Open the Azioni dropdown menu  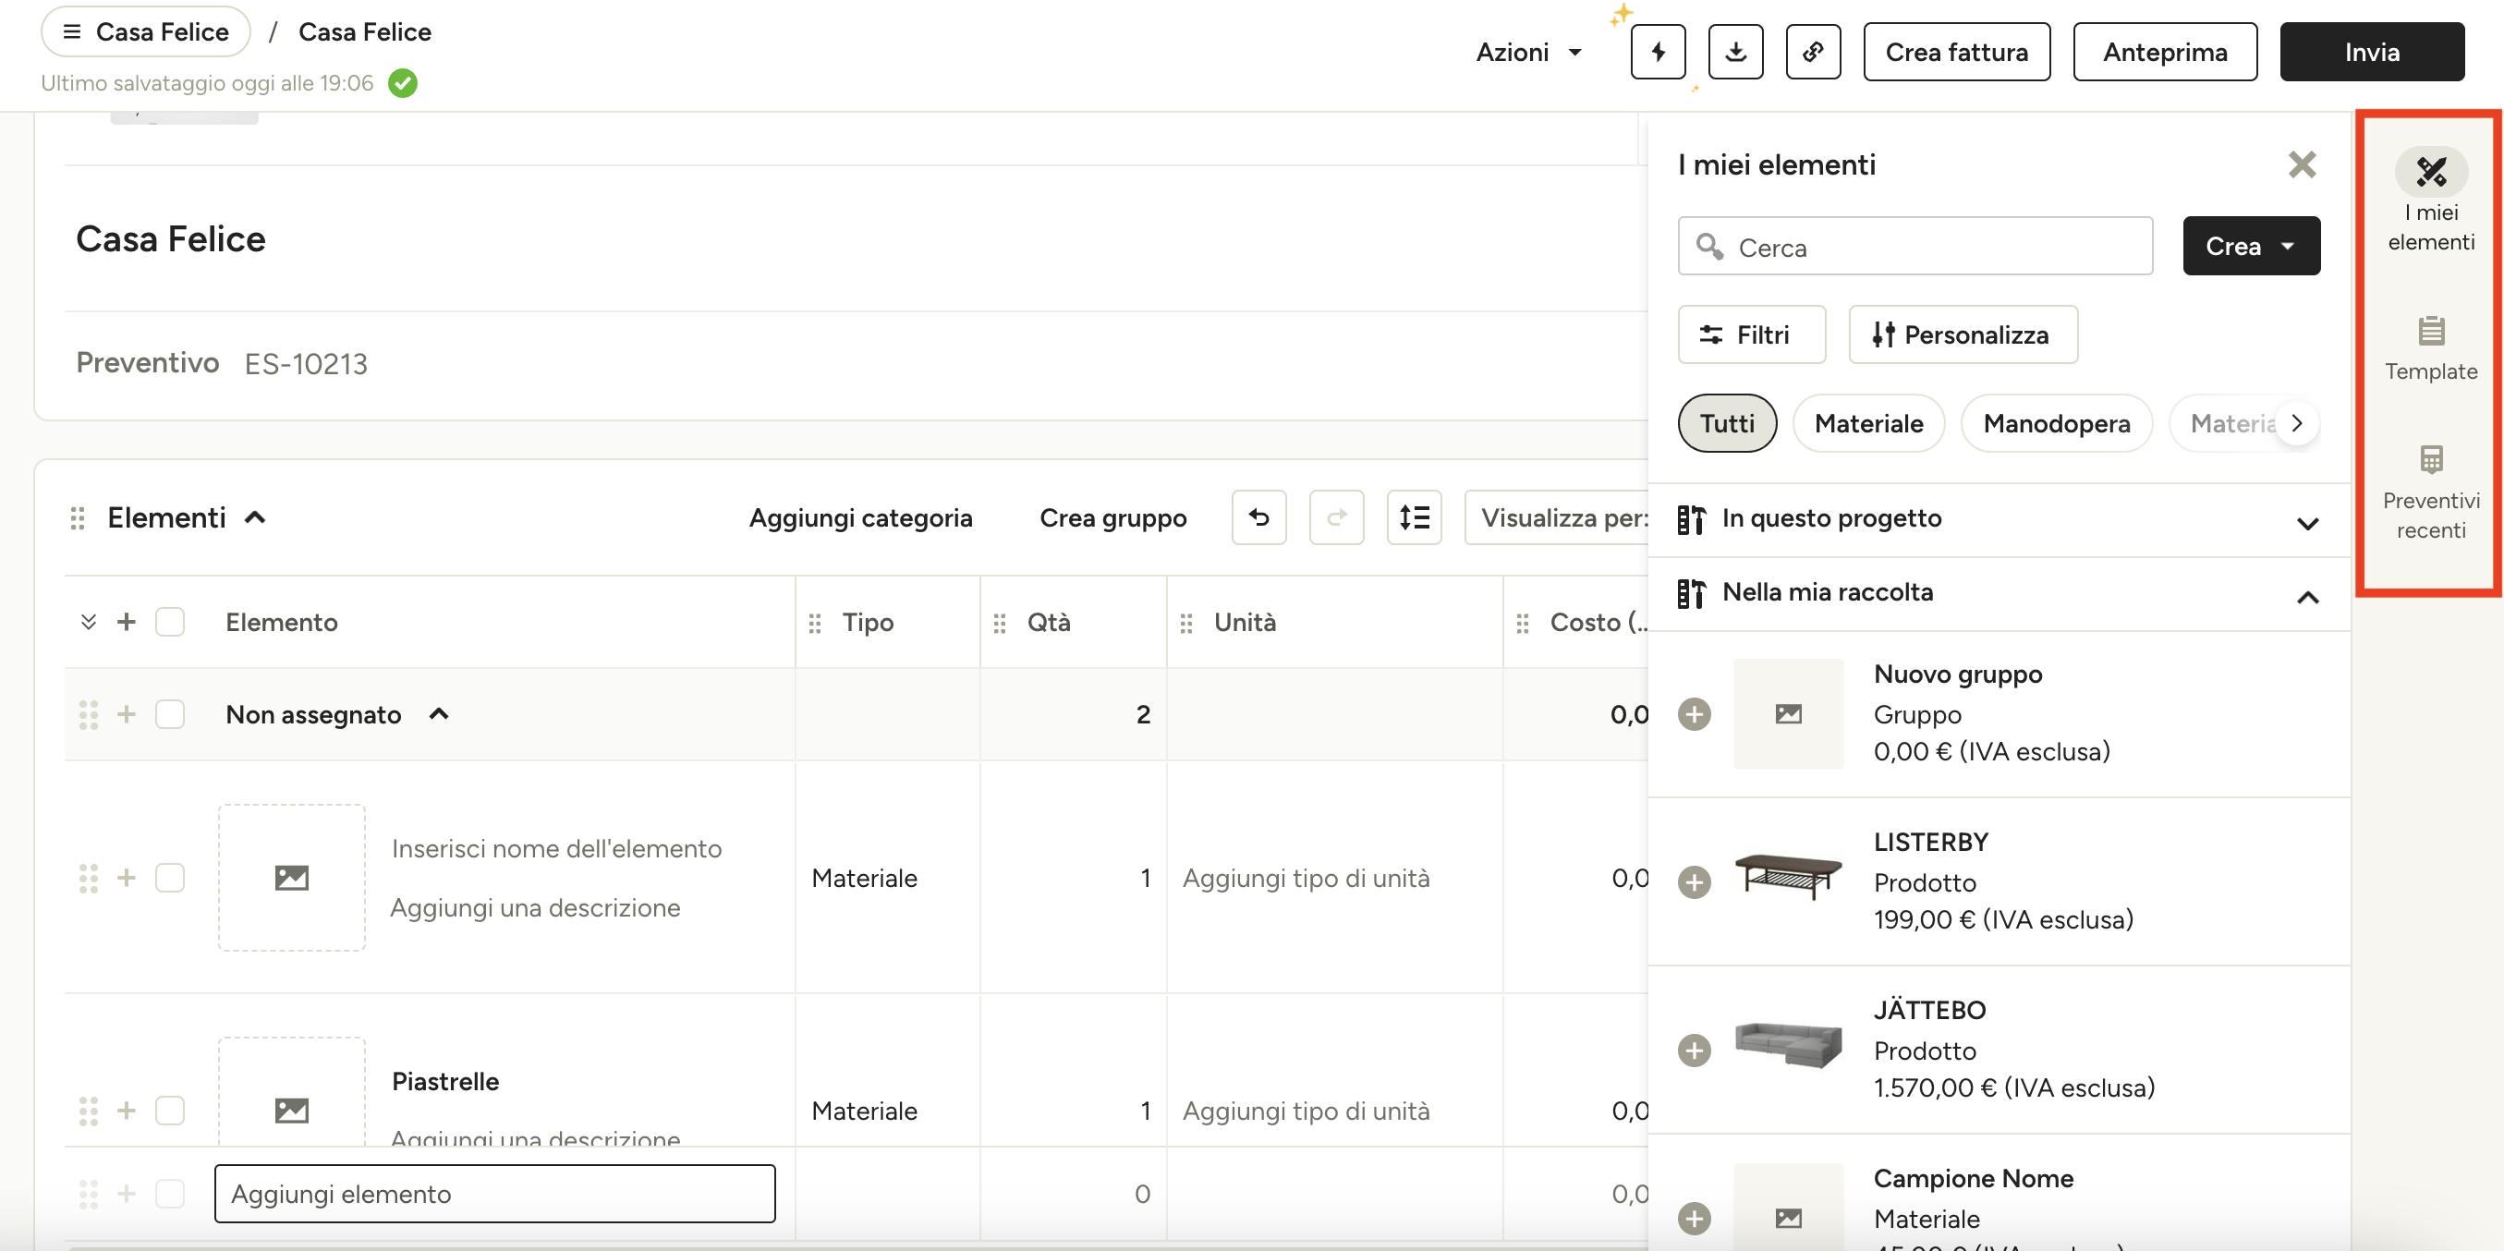tap(1529, 52)
